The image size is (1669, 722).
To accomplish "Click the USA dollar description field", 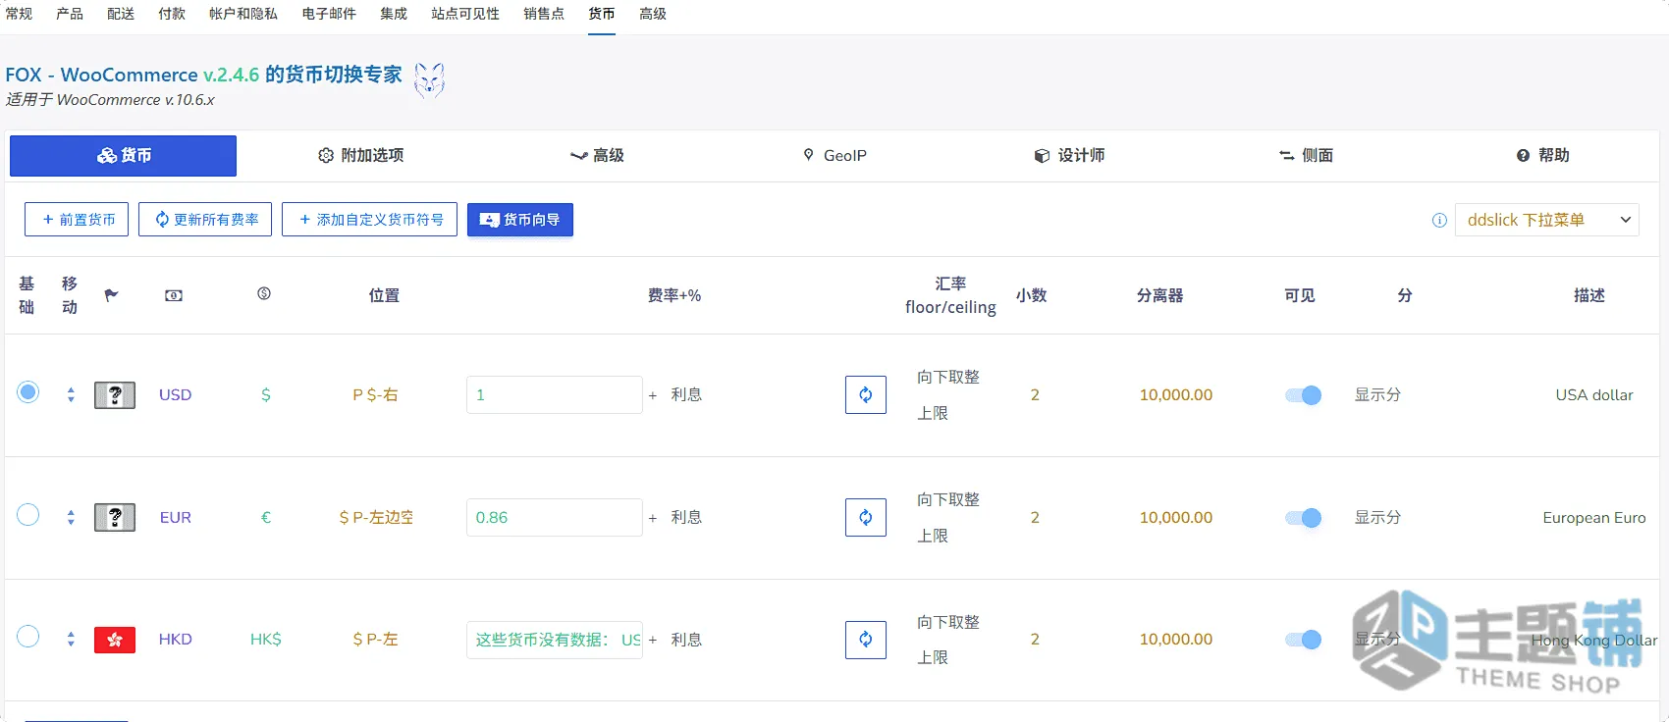I will 1594,394.
